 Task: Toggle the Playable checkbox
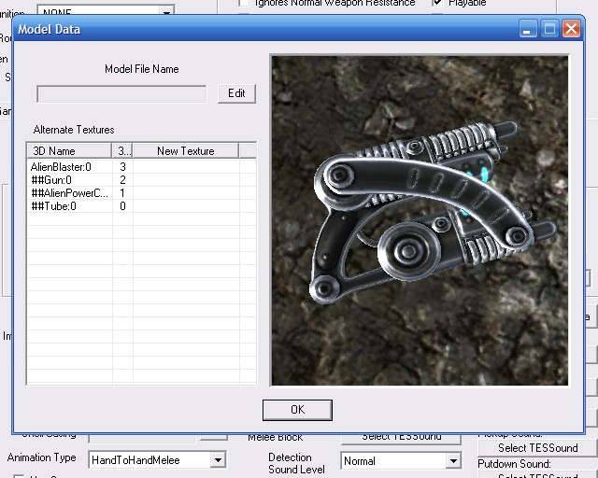coord(438,4)
